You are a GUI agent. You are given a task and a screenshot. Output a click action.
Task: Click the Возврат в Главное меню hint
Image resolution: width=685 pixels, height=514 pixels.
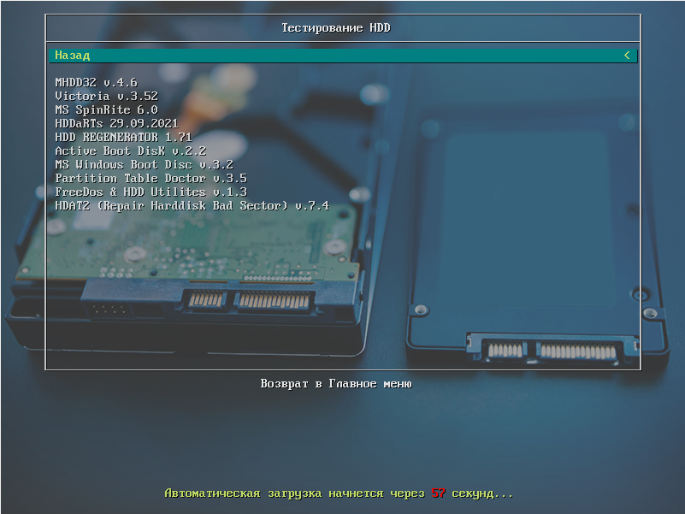tap(336, 384)
